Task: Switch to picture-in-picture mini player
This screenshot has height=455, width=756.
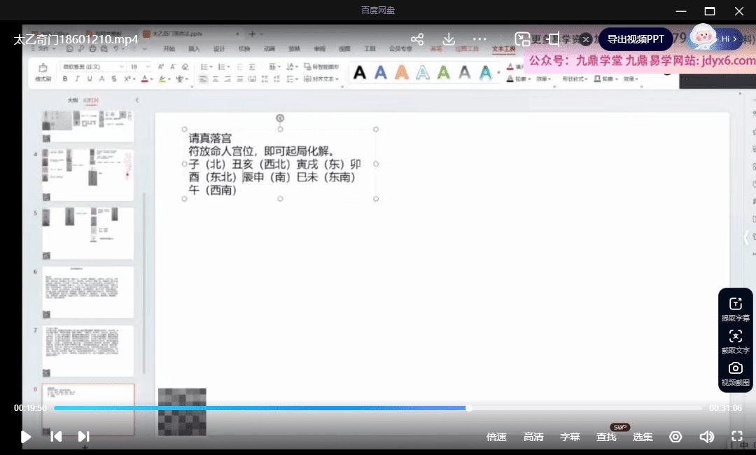Action: click(x=522, y=39)
